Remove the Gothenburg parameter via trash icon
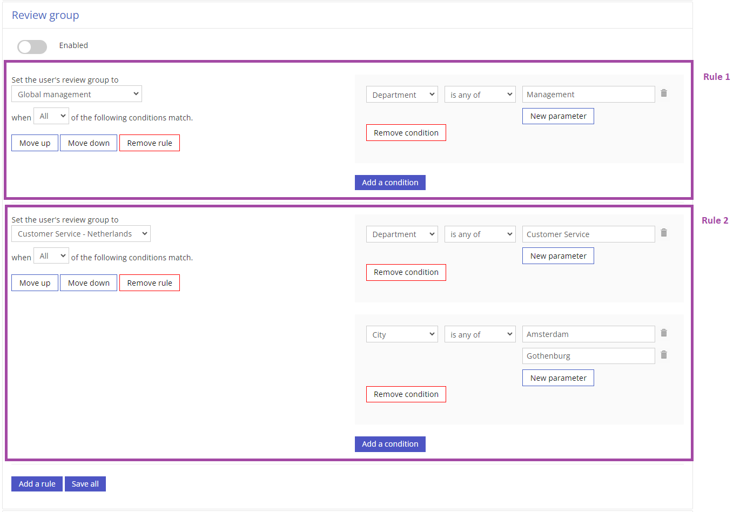Image resolution: width=740 pixels, height=512 pixels. pos(664,355)
